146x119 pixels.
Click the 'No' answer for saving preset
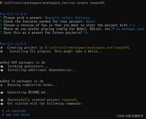point(86,33)
